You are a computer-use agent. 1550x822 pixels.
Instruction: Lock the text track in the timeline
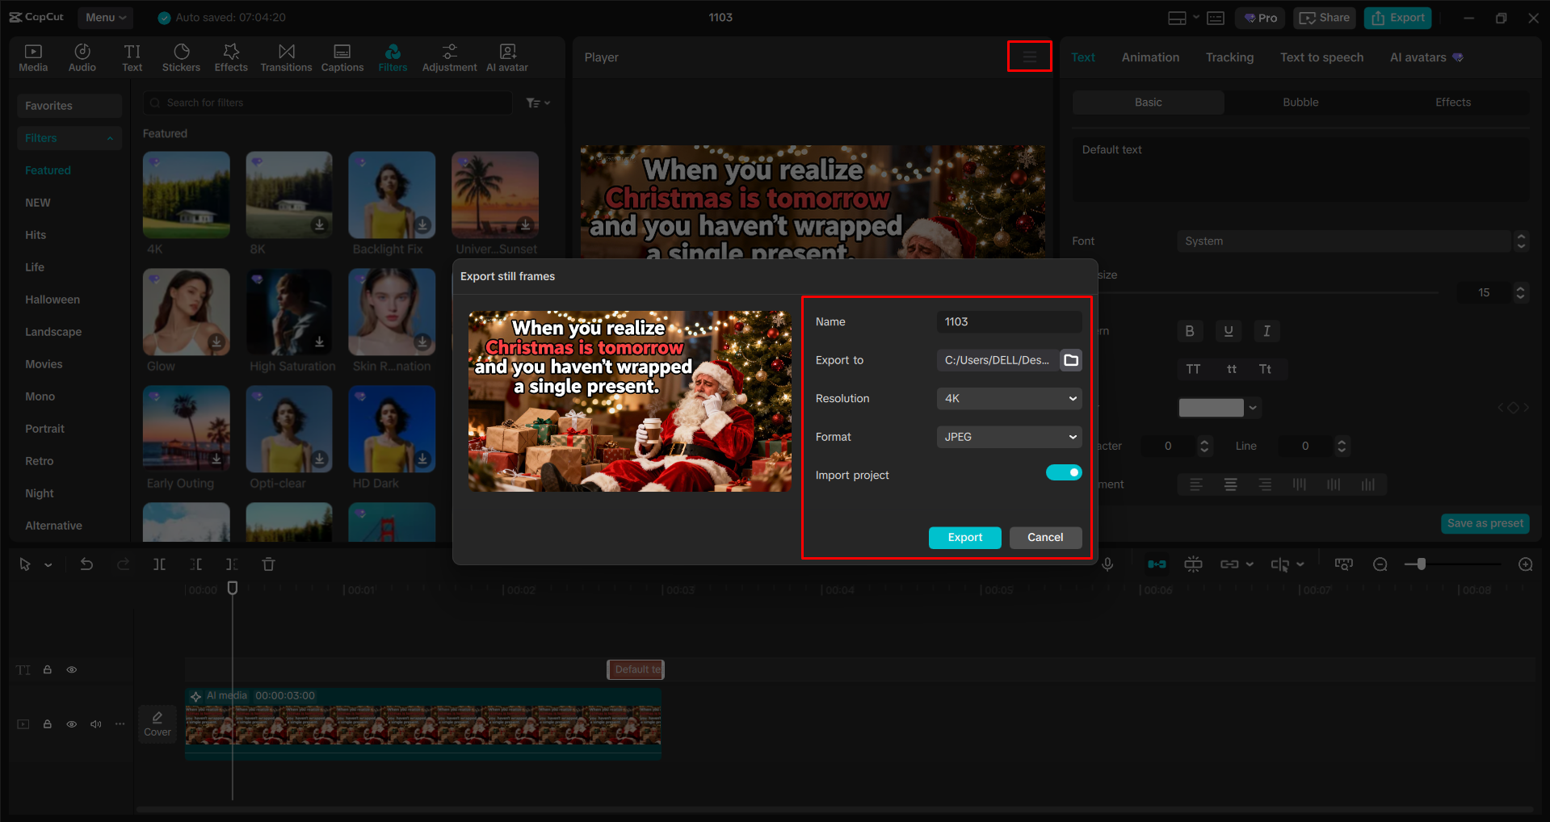tap(47, 669)
